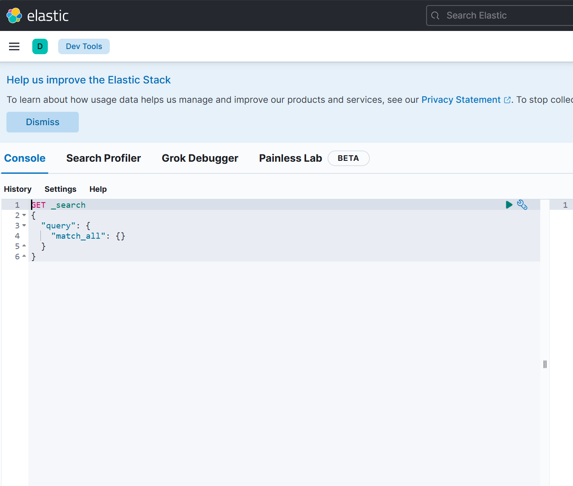Click the "query" key in editor
The height and width of the screenshot is (486, 573).
[x=58, y=226]
